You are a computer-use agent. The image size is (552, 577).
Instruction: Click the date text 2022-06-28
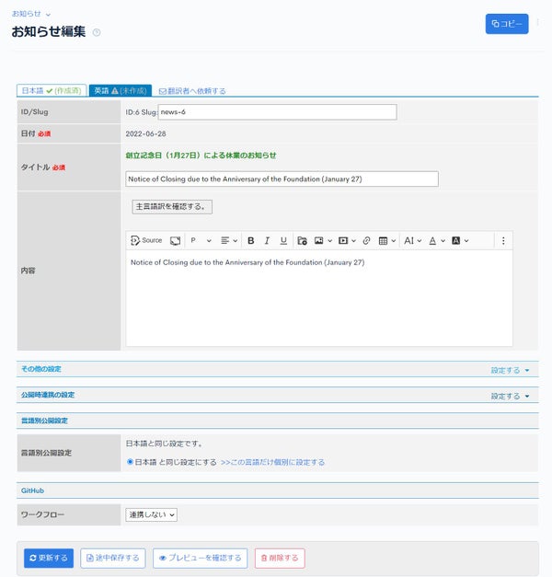[x=145, y=134]
